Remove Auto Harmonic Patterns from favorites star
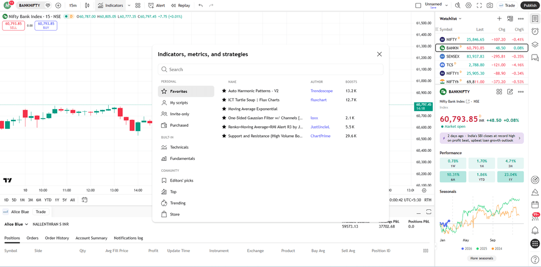This screenshot has width=541, height=267. point(224,91)
